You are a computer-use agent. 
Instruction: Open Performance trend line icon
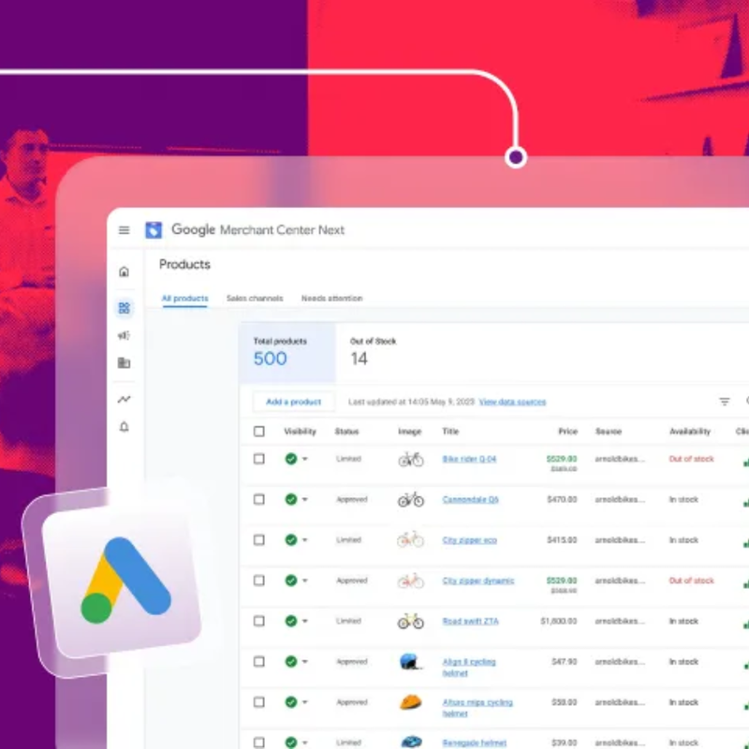coord(125,399)
